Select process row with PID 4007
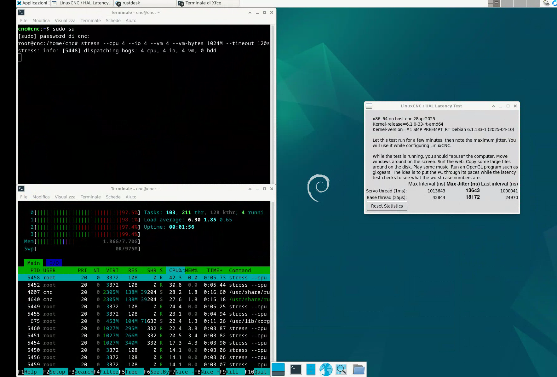Image resolution: width=557 pixels, height=377 pixels. point(144,292)
